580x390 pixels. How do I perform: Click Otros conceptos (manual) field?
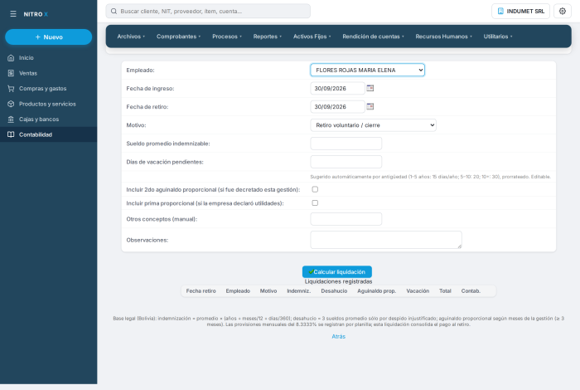click(346, 219)
